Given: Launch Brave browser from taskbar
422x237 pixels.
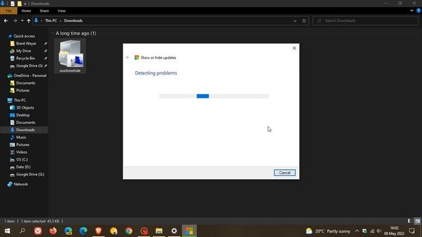Looking at the screenshot, I should pyautogui.click(x=98, y=231).
